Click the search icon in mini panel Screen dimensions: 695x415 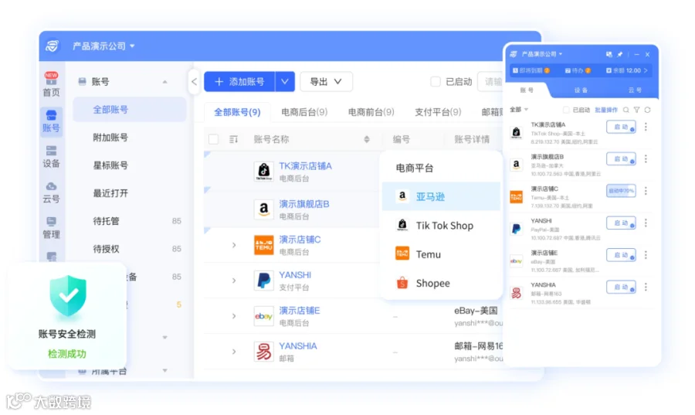click(x=625, y=110)
